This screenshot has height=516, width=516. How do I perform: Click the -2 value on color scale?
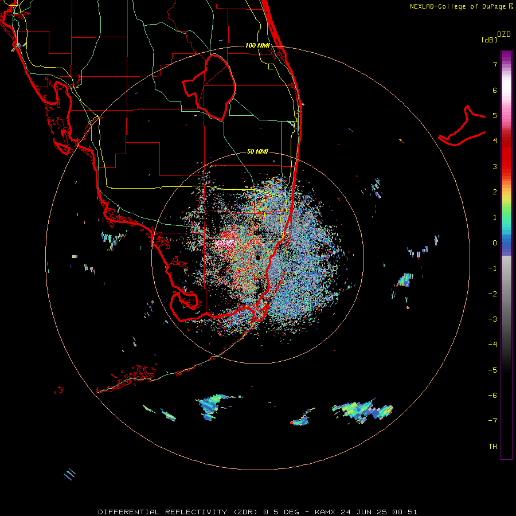492,294
